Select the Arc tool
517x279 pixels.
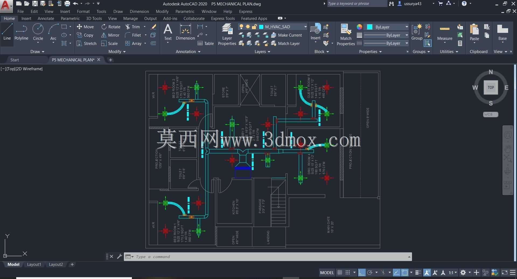pyautogui.click(x=53, y=32)
